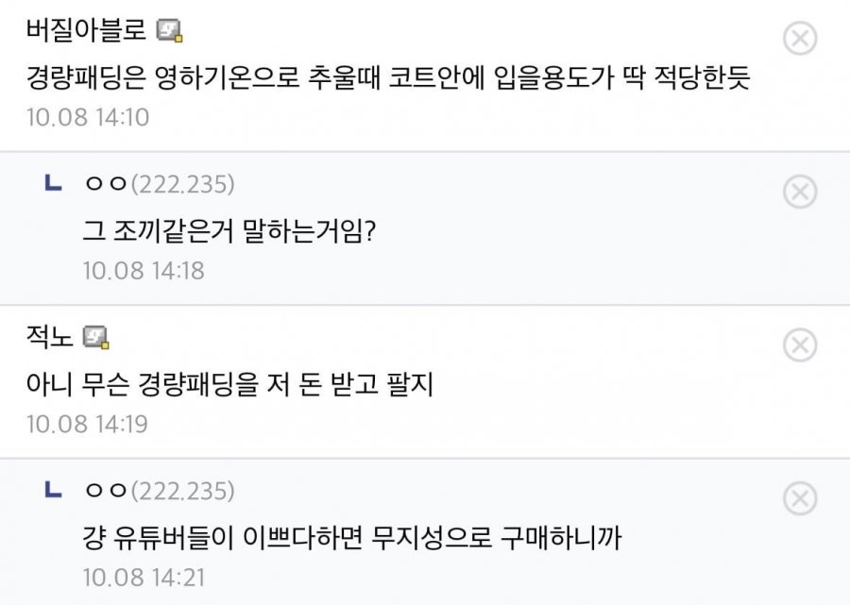Click the reply arrow icon of the 14:18 reply
The width and height of the screenshot is (850, 605).
click(54, 184)
